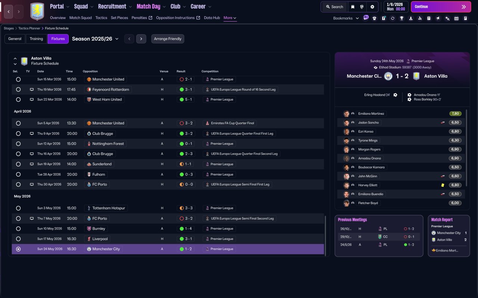This screenshot has width=478, height=298.
Task: Open the Set Pieces tab
Action: pyautogui.click(x=119, y=18)
